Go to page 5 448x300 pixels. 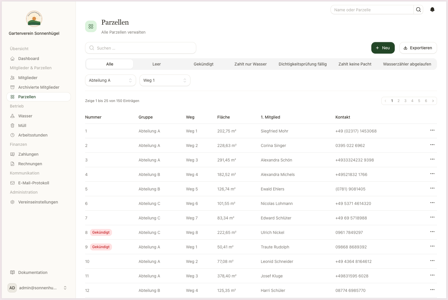(419, 101)
